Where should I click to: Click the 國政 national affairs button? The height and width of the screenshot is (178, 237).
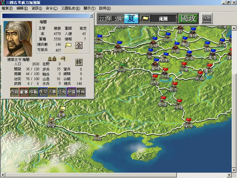pos(188,19)
